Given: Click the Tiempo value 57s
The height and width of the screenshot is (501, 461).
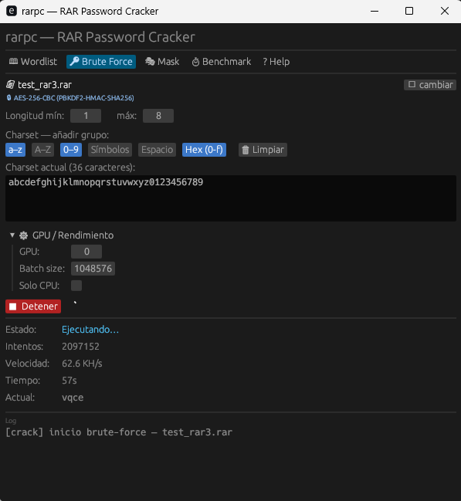Looking at the screenshot, I should pyautogui.click(x=69, y=381).
